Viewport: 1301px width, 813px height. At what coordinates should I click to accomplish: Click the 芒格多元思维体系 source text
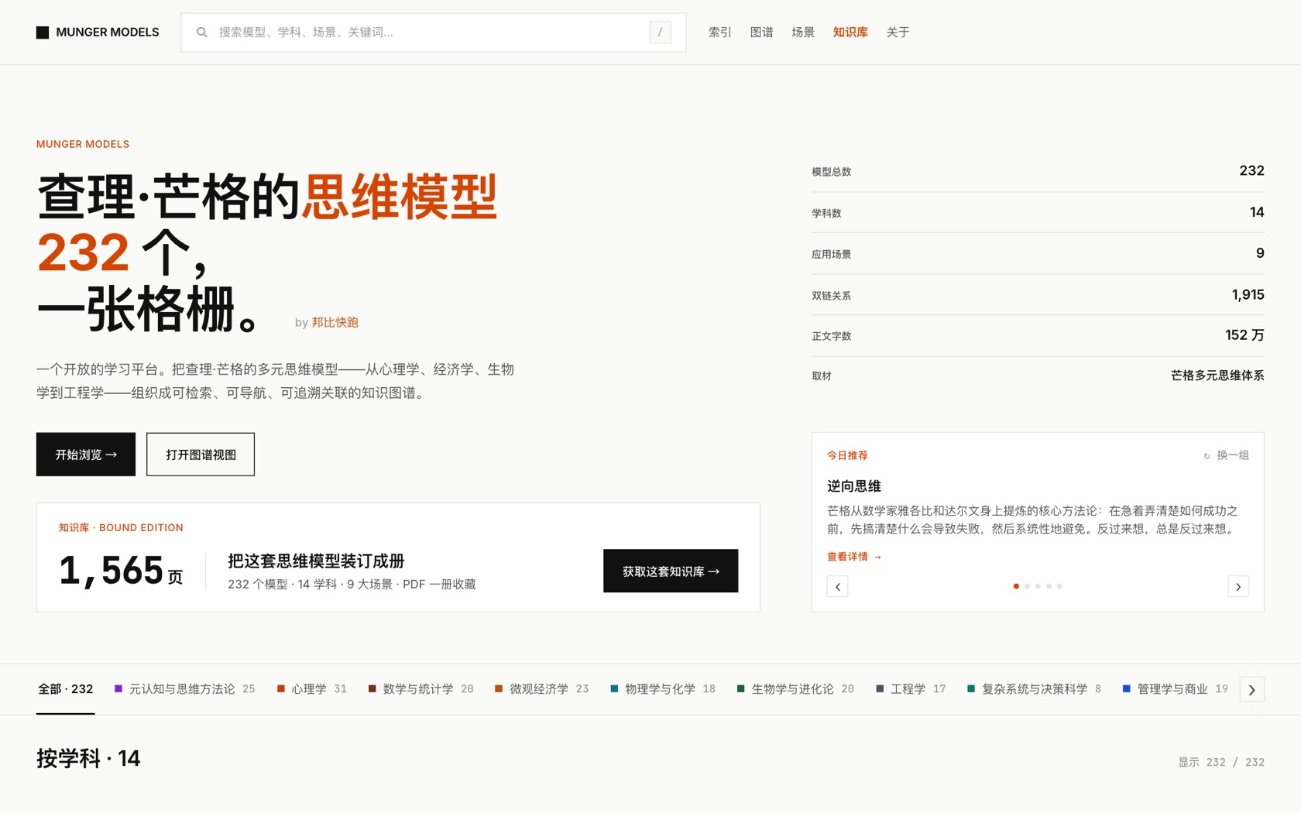pos(1217,376)
